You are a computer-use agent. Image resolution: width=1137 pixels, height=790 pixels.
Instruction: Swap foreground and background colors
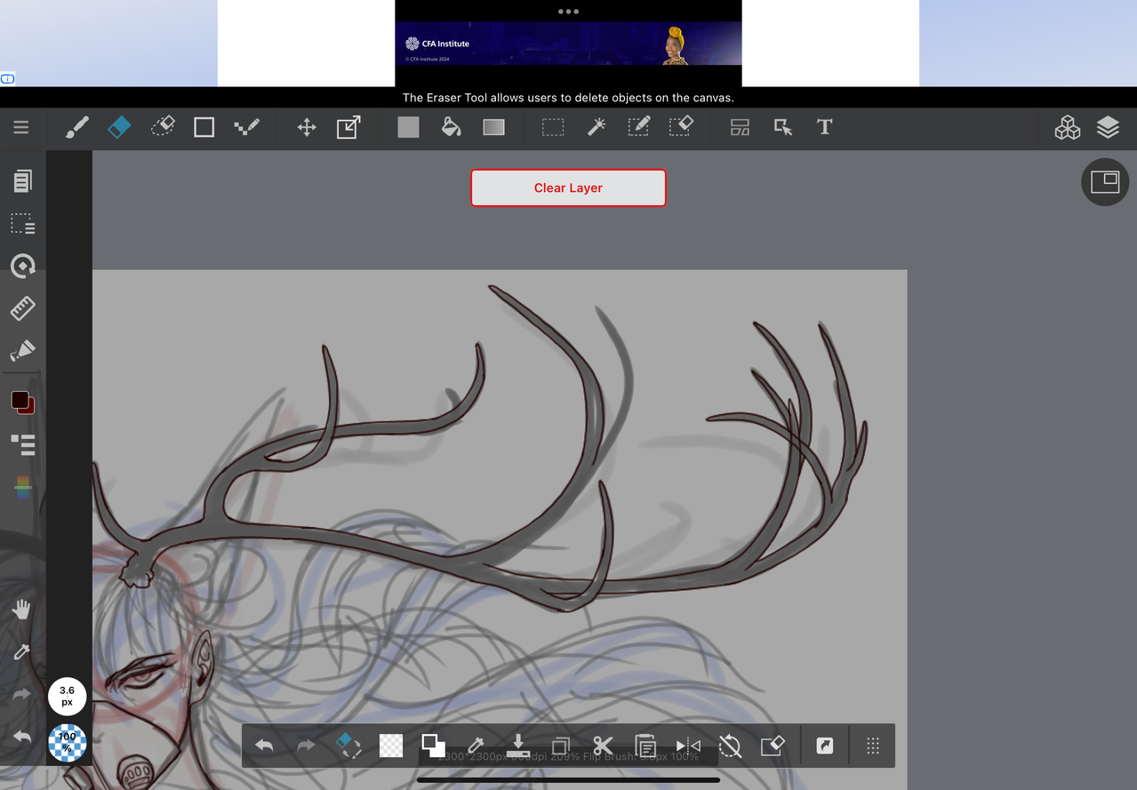click(x=433, y=746)
